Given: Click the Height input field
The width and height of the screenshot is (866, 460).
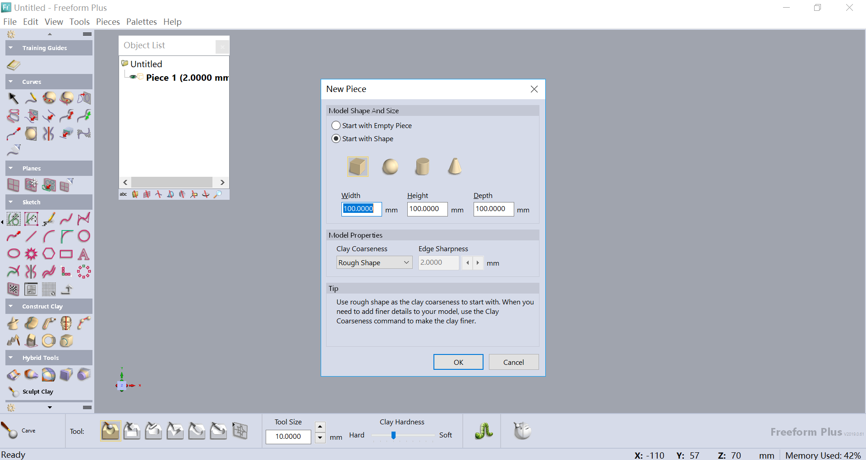Looking at the screenshot, I should coord(427,209).
